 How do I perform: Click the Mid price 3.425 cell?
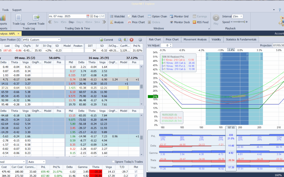(71, 88)
